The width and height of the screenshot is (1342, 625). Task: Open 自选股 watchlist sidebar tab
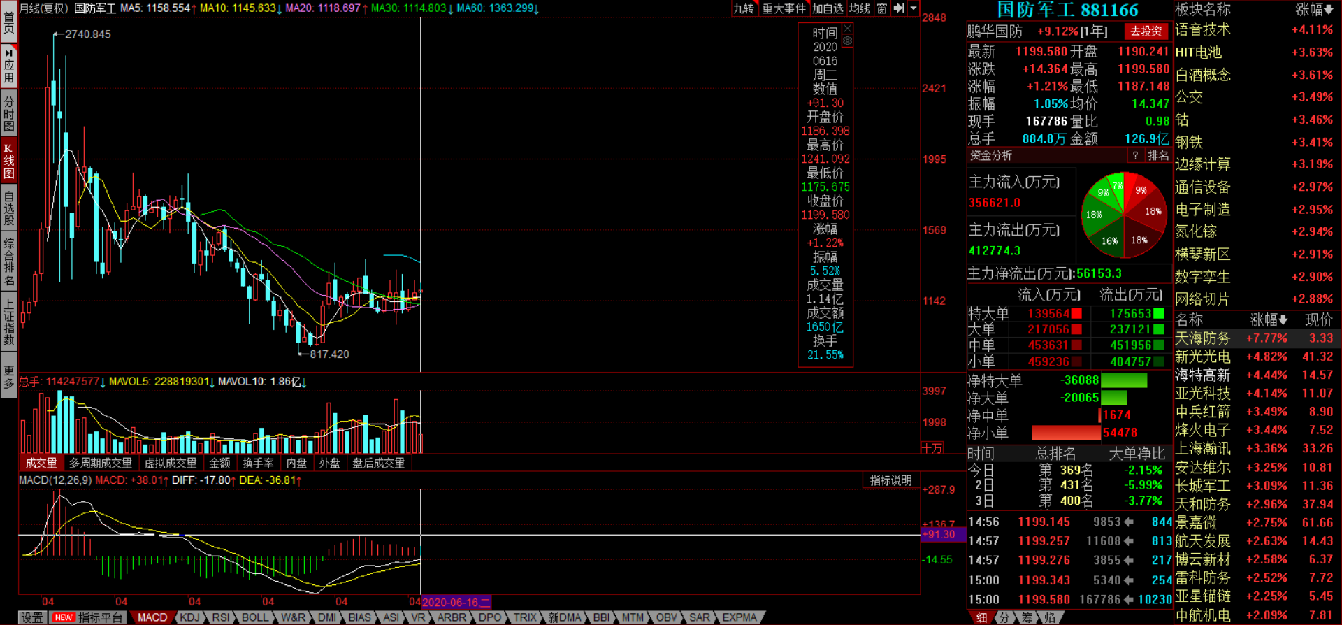coord(8,207)
